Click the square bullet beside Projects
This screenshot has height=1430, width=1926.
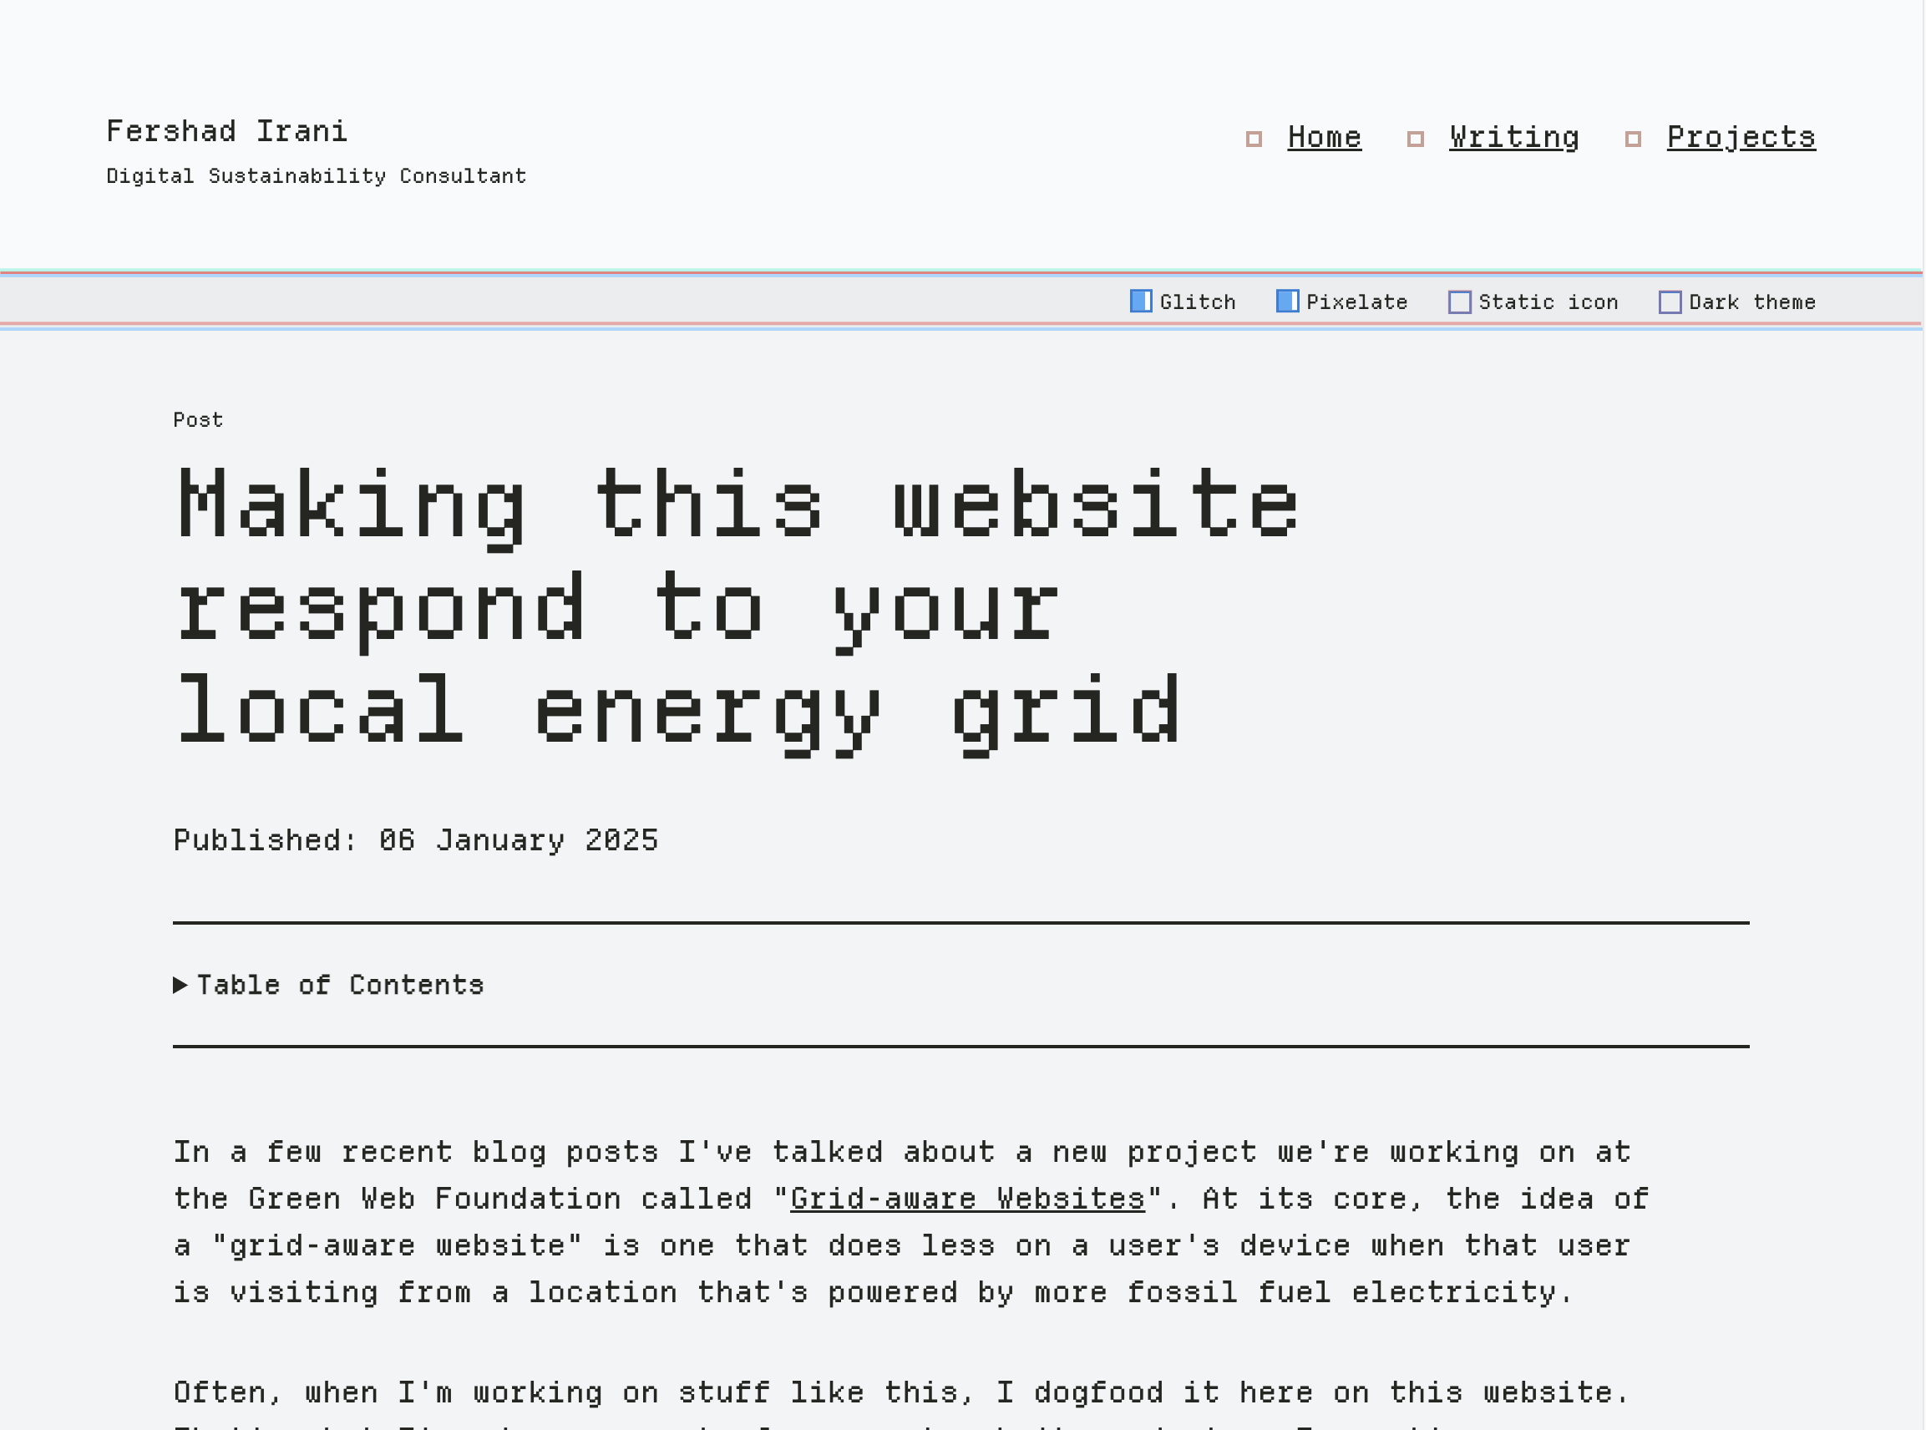1633,139
